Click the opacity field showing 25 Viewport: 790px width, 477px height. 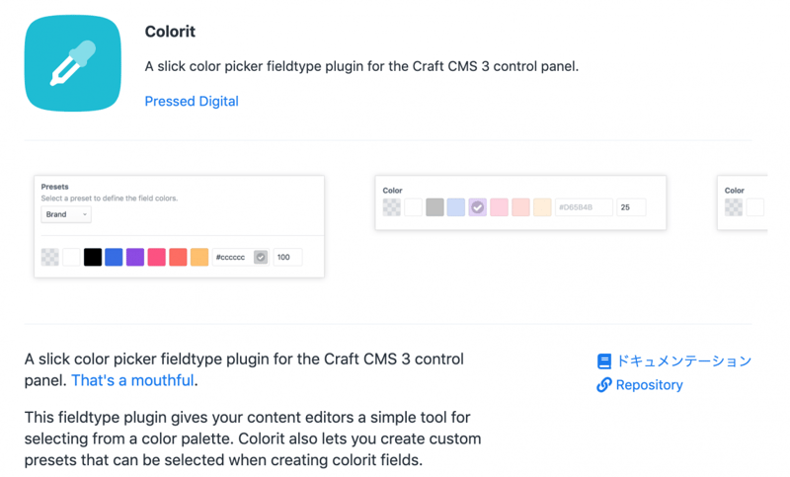(630, 207)
